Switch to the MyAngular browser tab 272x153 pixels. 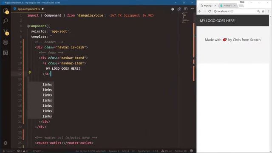pyautogui.click(x=208, y=6)
